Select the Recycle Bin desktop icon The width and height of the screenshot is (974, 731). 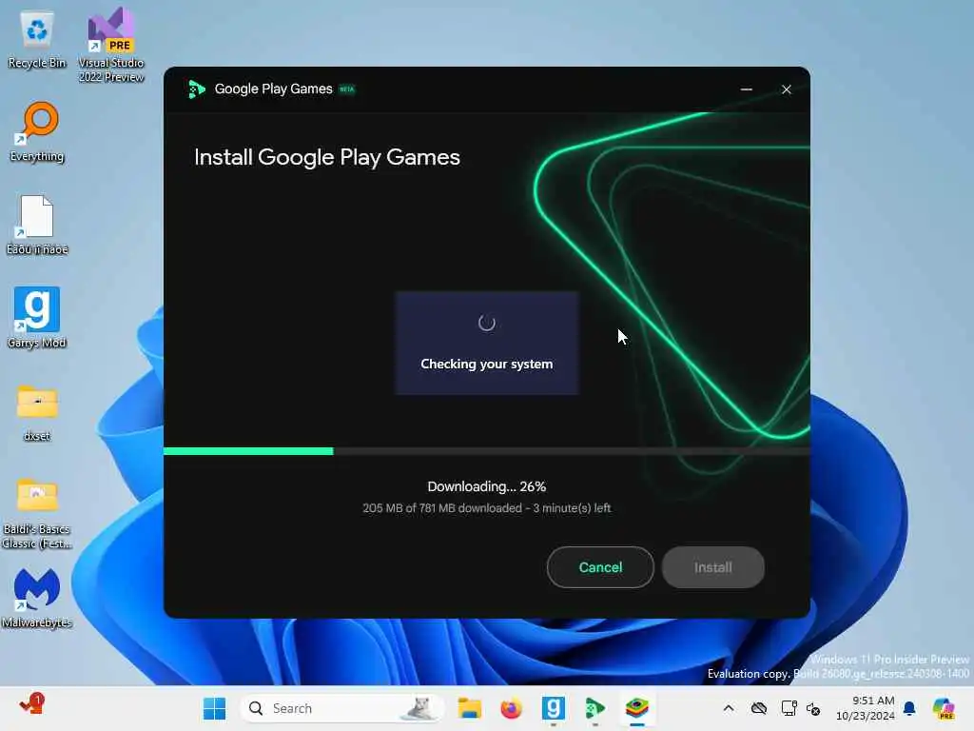tap(37, 40)
